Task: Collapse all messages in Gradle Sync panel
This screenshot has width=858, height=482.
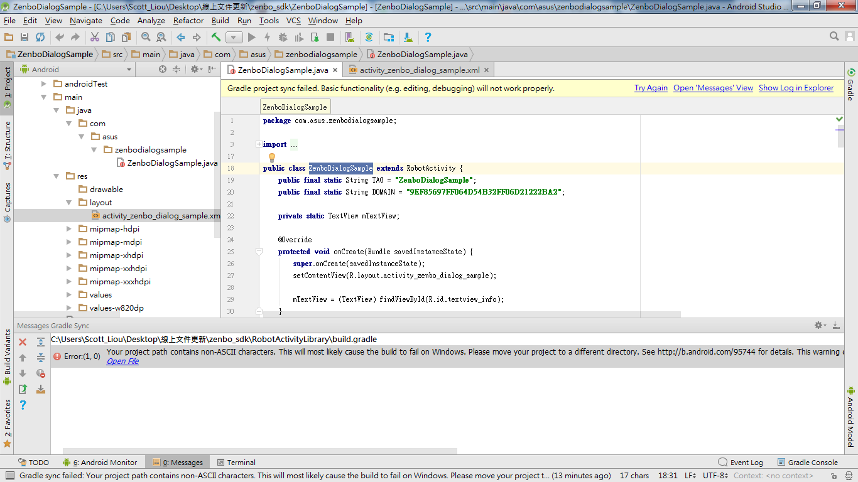Action: (x=41, y=358)
